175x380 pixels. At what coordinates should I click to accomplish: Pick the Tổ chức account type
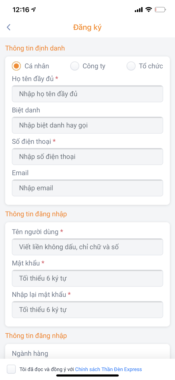pos(131,66)
